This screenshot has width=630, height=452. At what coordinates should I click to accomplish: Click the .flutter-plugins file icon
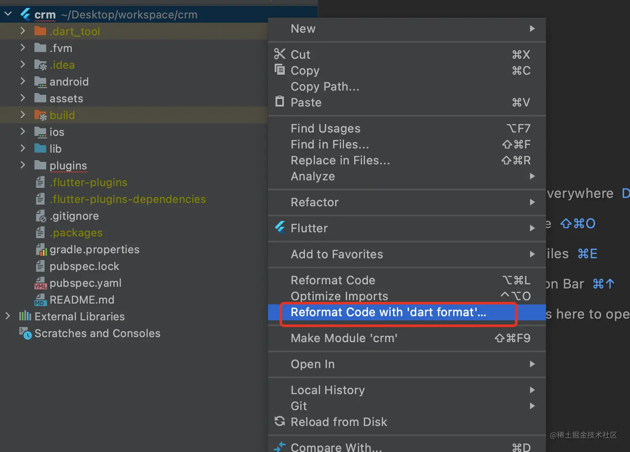tap(40, 182)
